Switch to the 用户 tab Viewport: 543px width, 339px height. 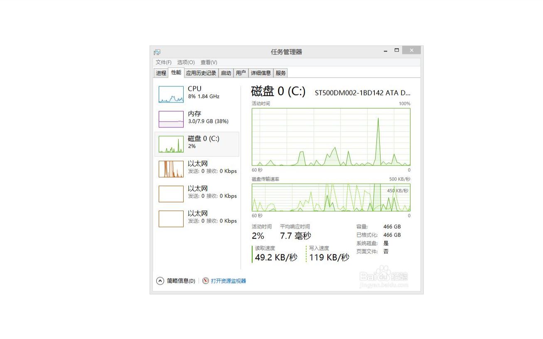[x=241, y=73]
